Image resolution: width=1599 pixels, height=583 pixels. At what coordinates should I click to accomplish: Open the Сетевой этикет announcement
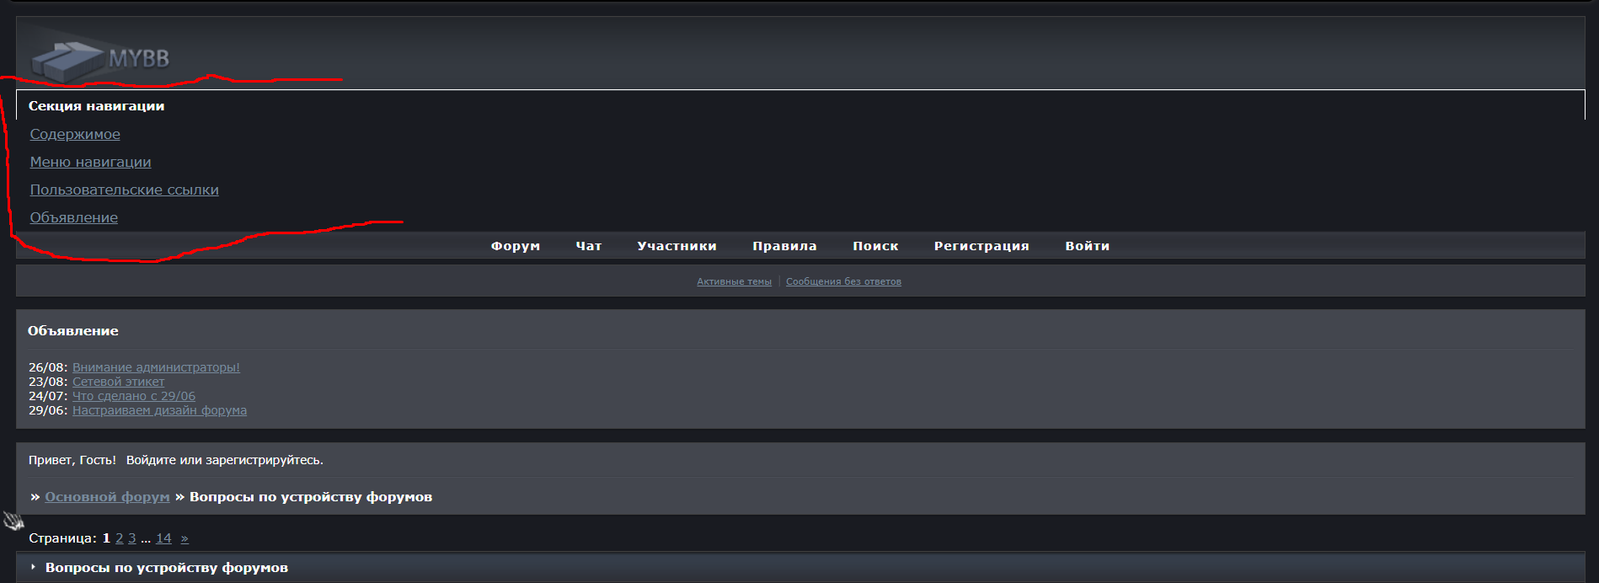click(118, 382)
